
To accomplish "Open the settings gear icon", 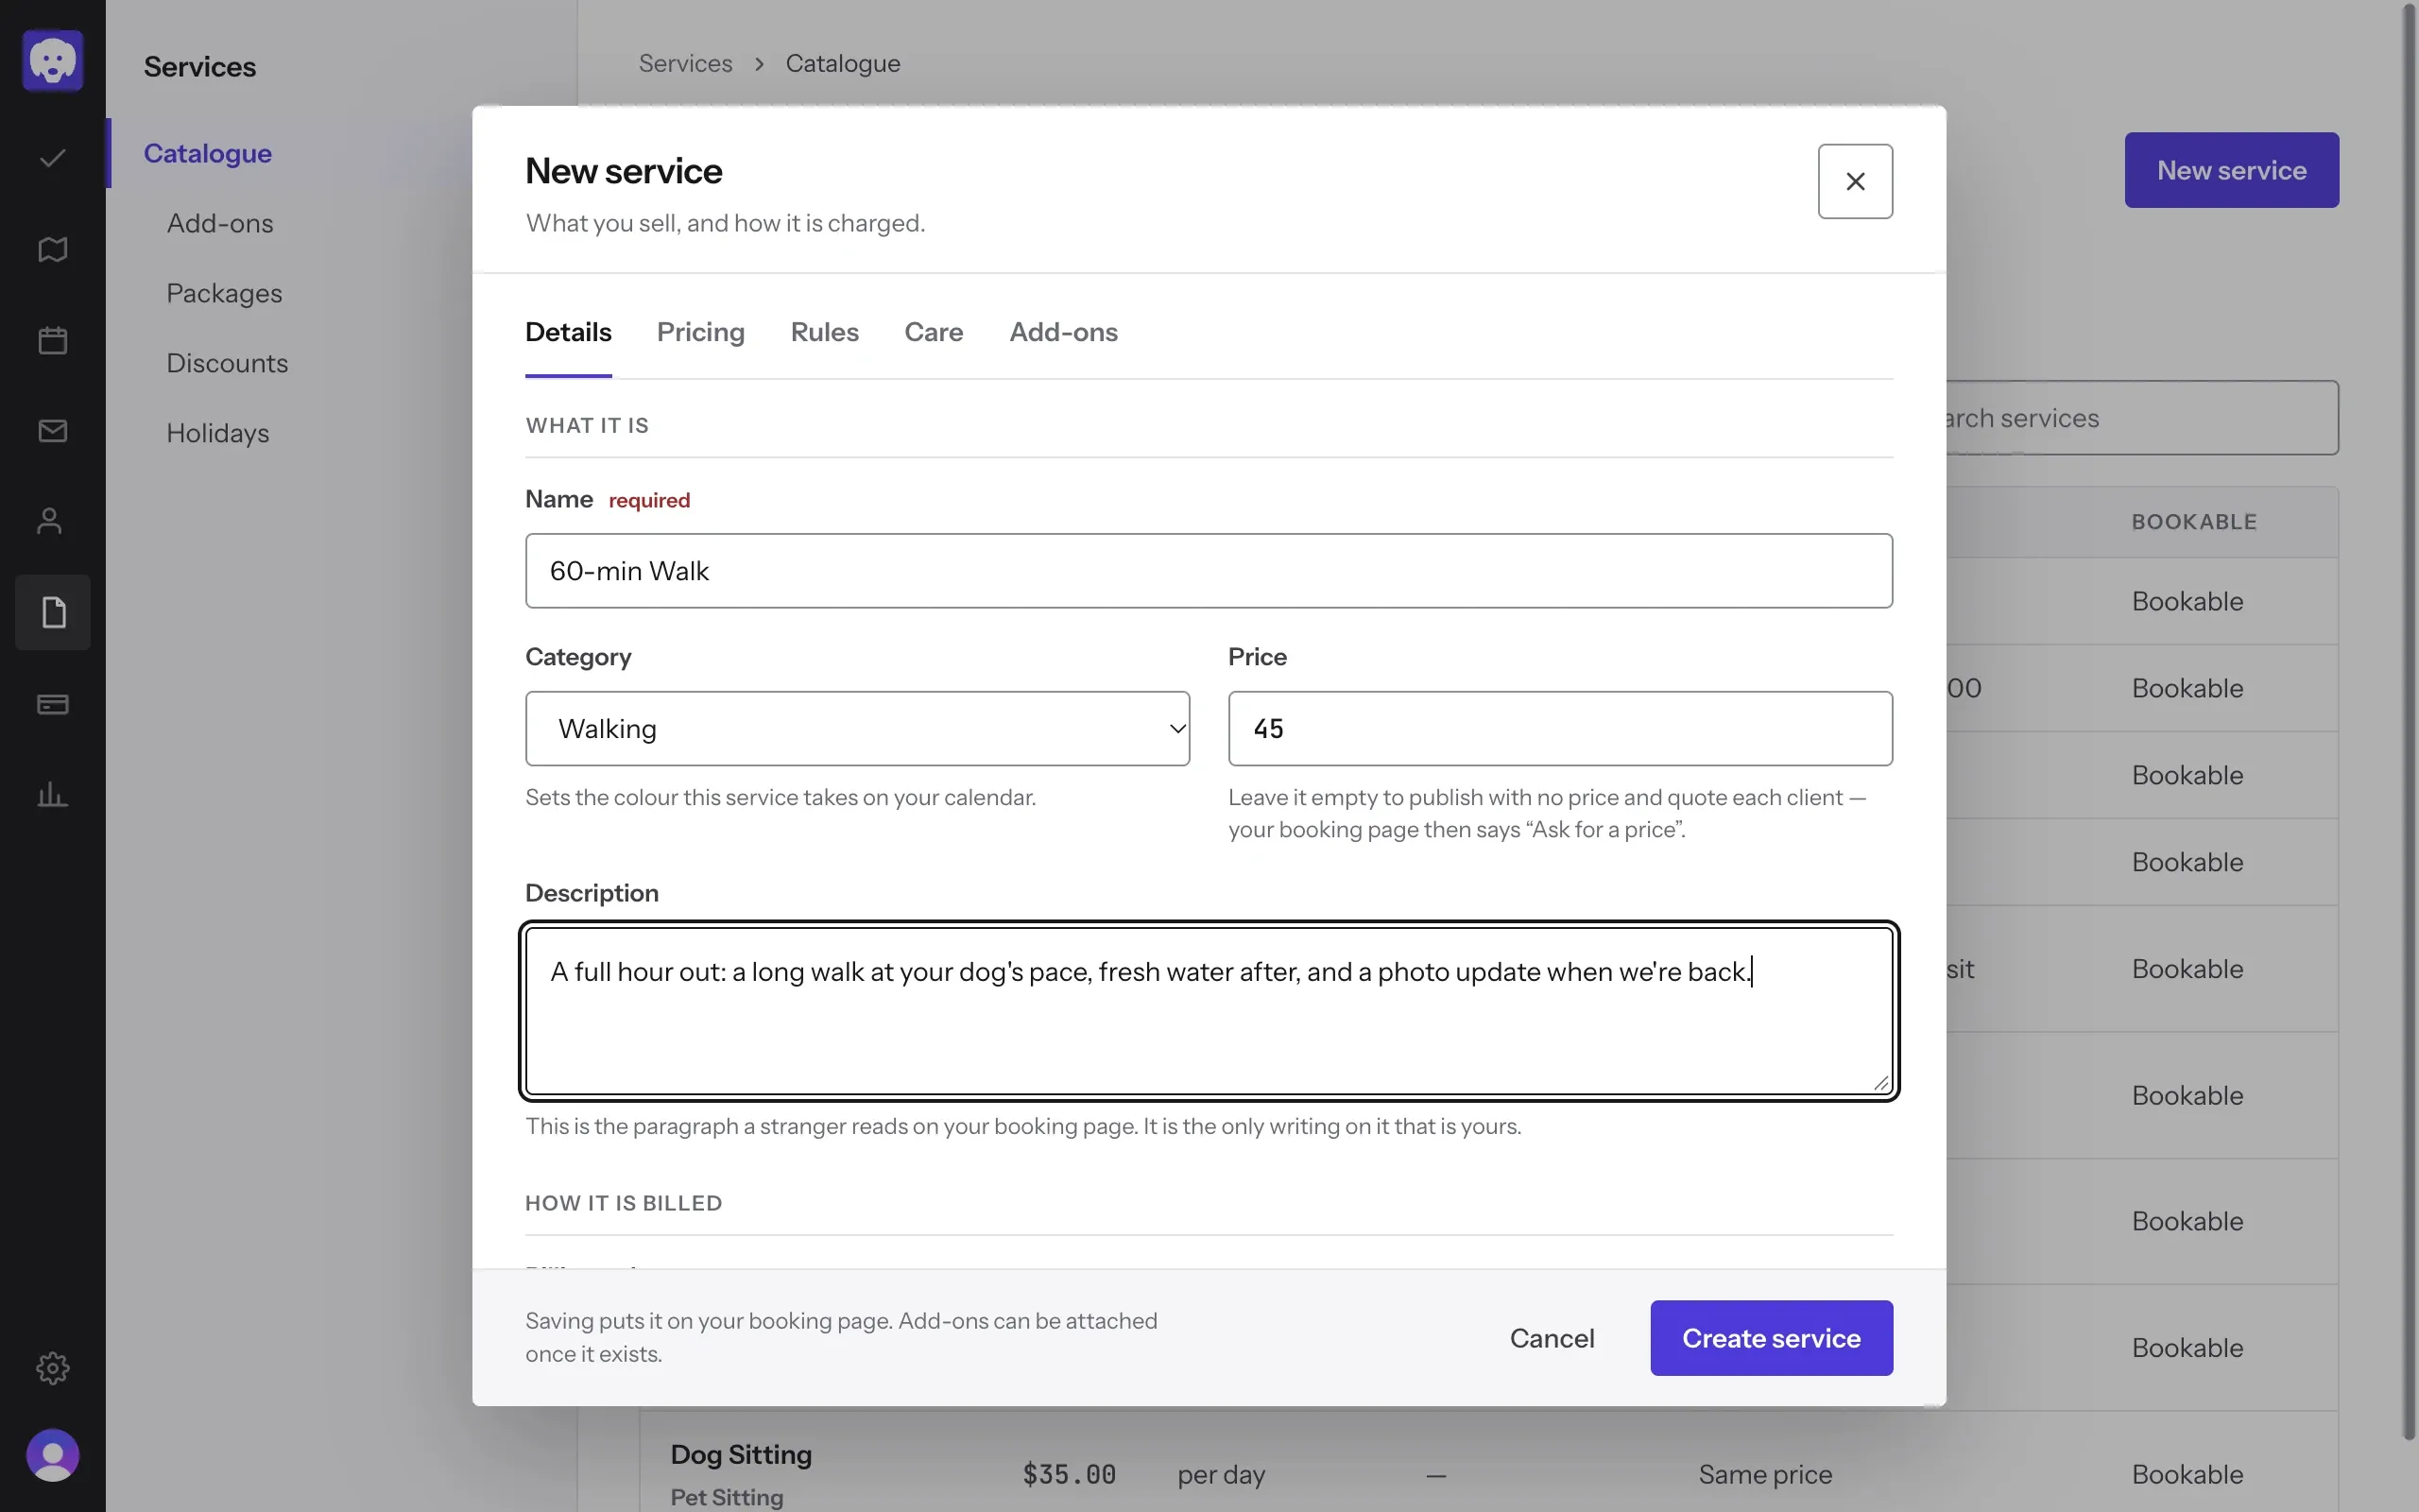I will pos(53,1367).
